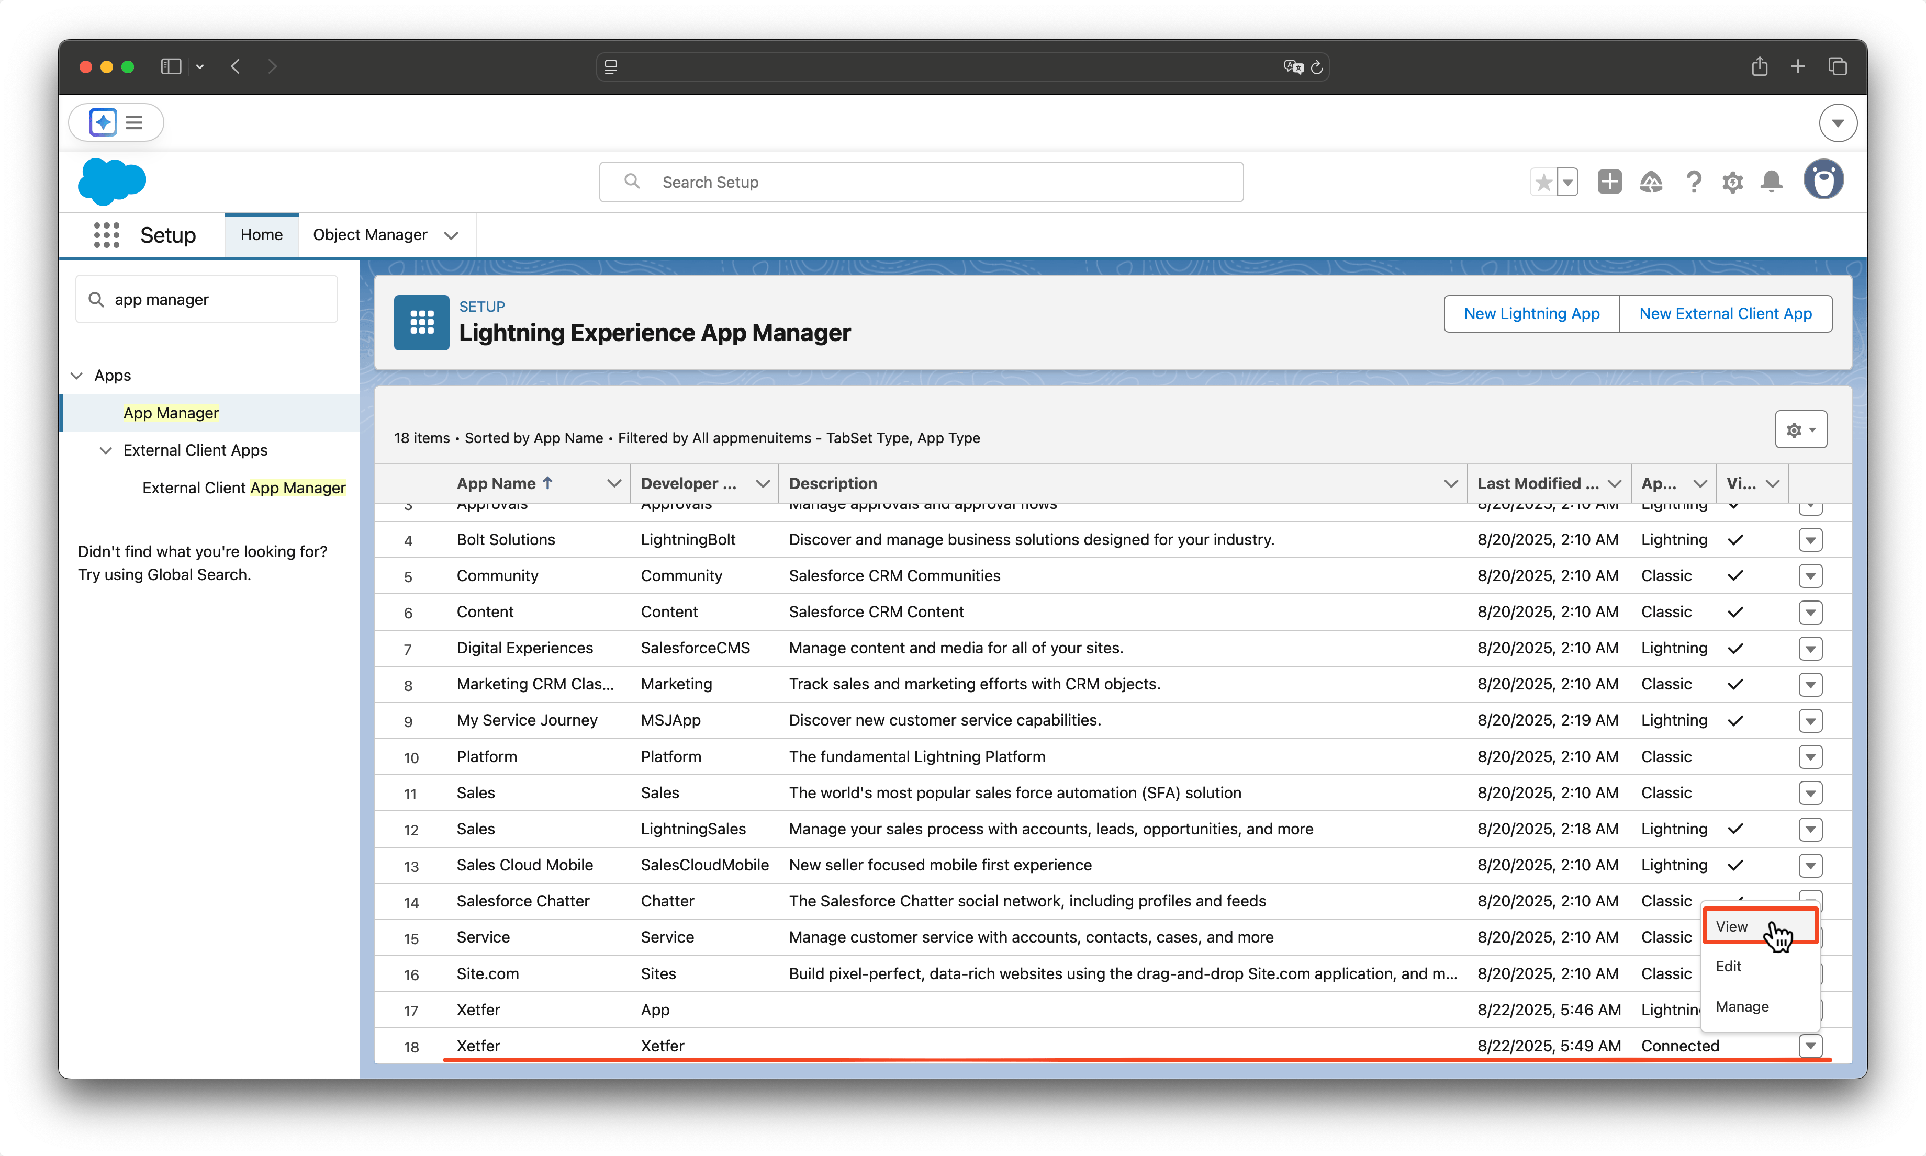Click the Search Setup field
This screenshot has width=1926, height=1156.
tap(921, 182)
